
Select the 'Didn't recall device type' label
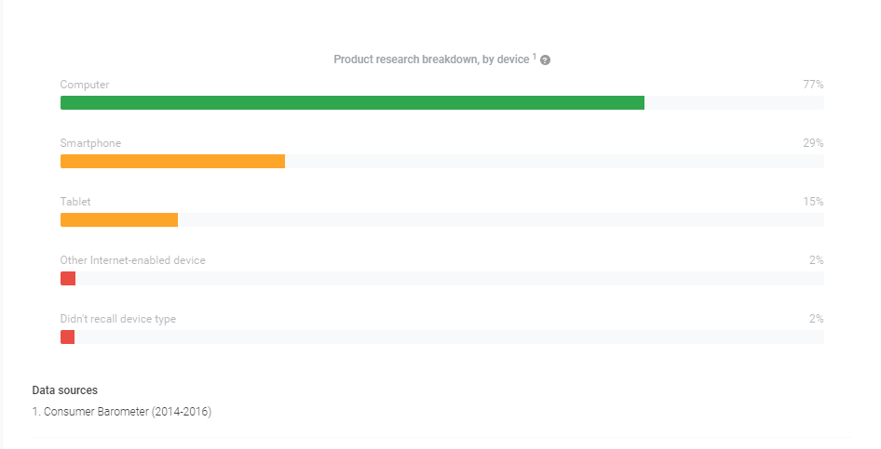coord(117,319)
